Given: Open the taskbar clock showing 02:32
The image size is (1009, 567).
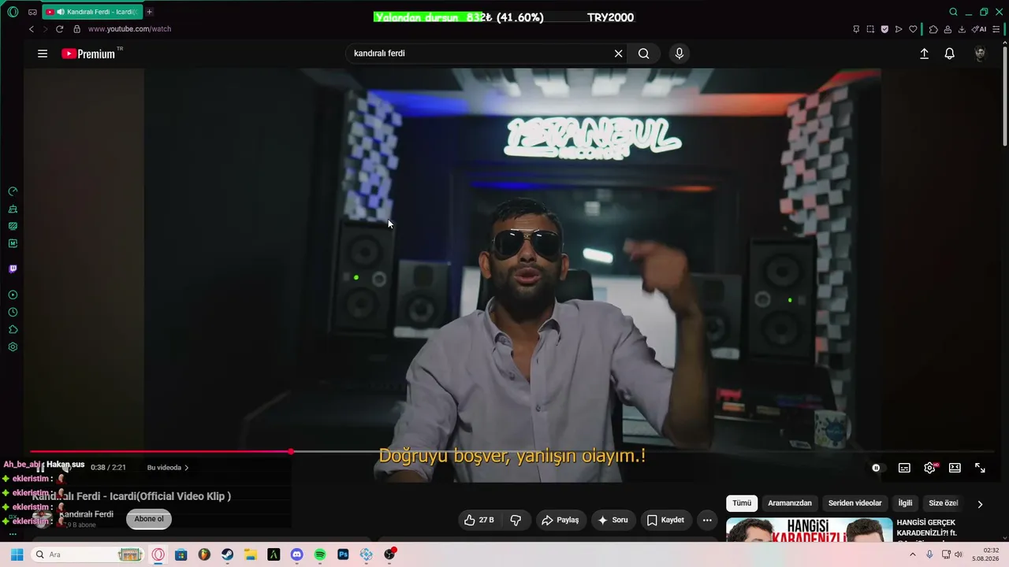Looking at the screenshot, I should point(985,554).
